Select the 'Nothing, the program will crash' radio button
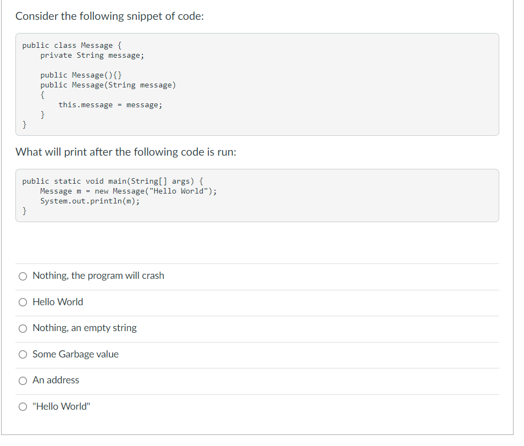Screen dimensions: 524x446 23,276
